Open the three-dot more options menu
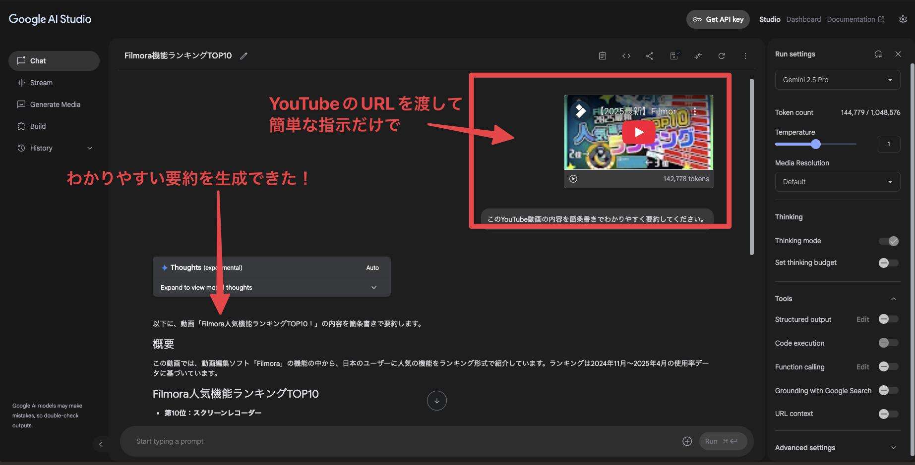 pos(745,56)
